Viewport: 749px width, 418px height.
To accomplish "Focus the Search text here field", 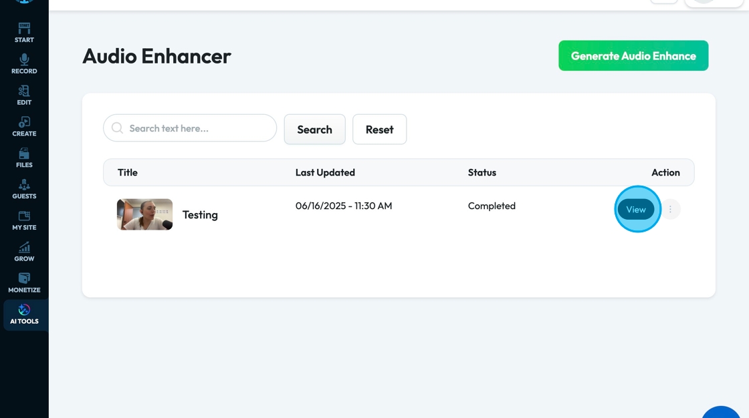I will click(190, 128).
